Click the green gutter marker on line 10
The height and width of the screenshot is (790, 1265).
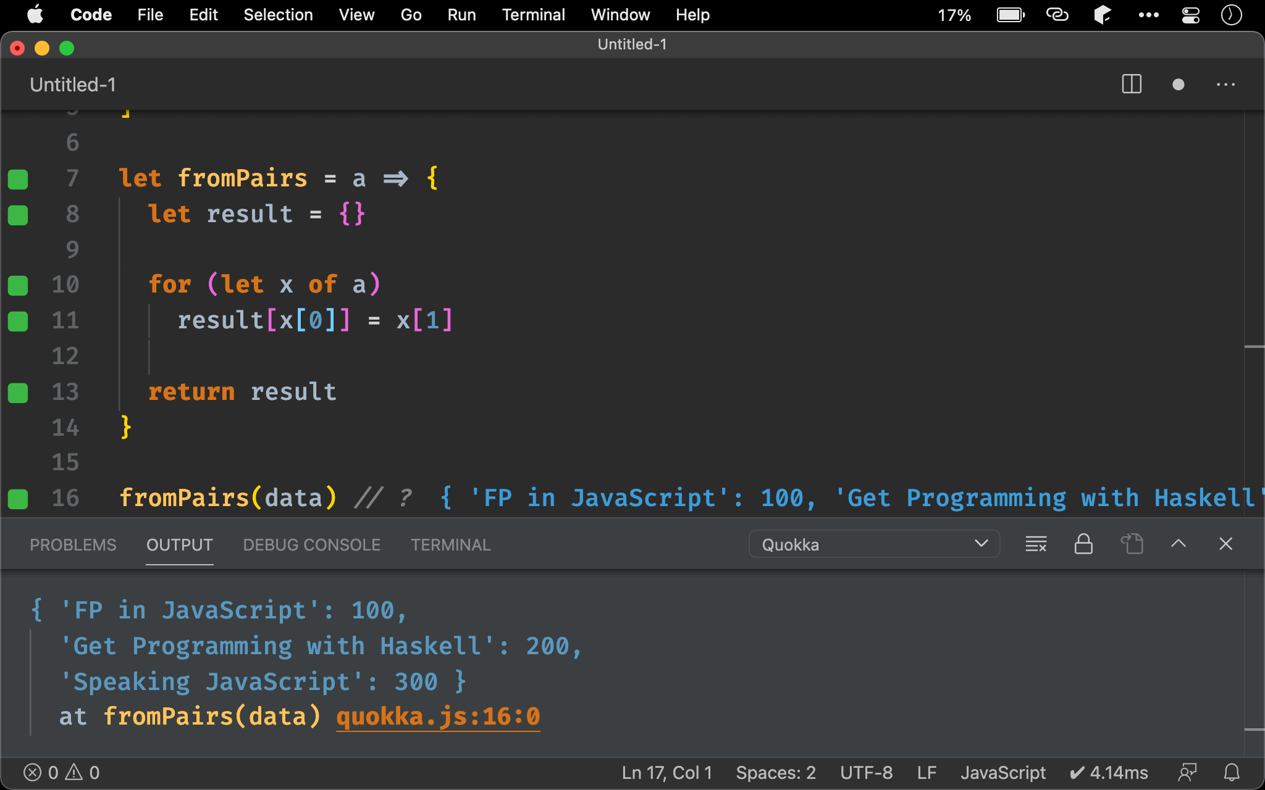click(x=18, y=285)
